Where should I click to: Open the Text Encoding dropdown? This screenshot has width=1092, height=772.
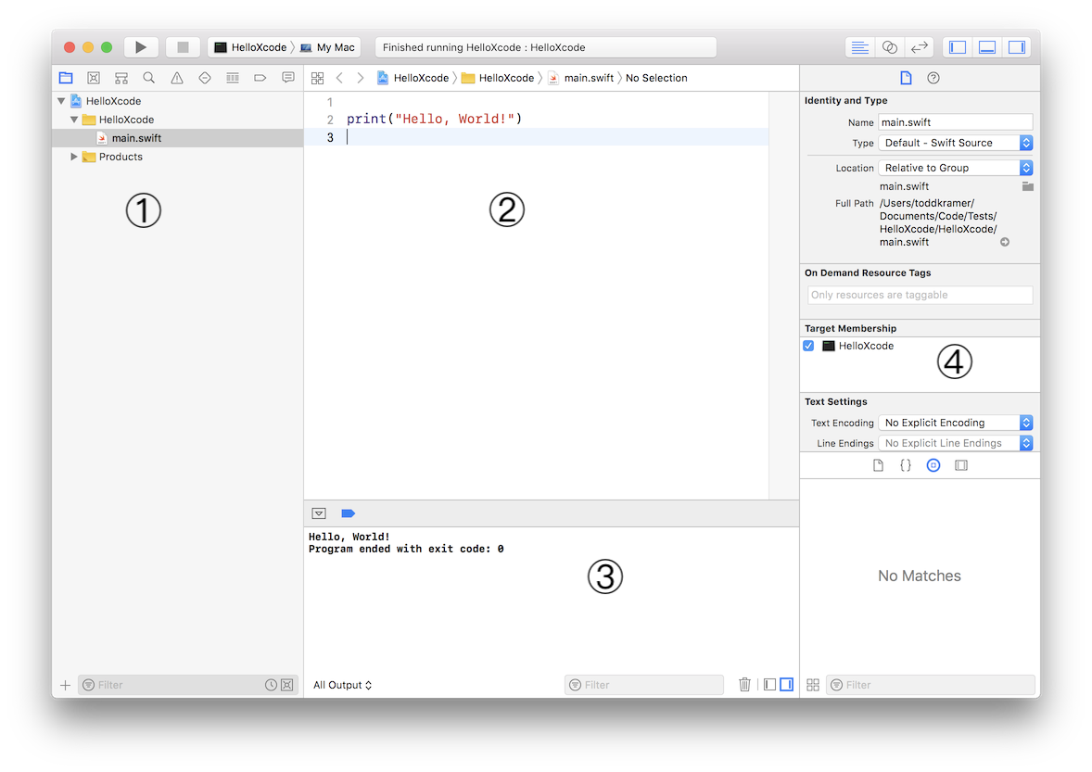(x=955, y=423)
